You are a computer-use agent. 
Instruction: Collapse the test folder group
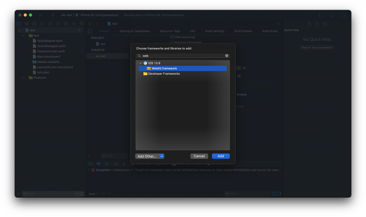pyautogui.click(x=23, y=35)
